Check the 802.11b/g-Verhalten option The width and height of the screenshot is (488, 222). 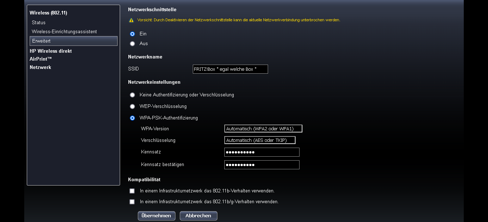pos(132,201)
